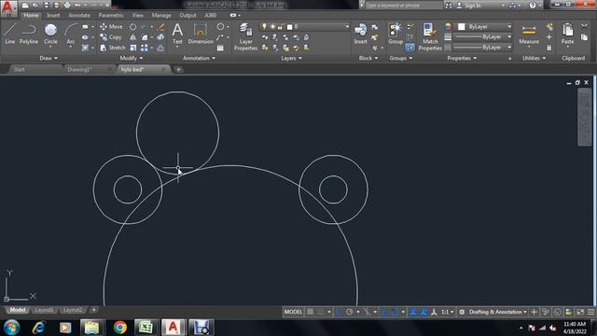Switch to the Annotate ribbon tab

point(79,15)
